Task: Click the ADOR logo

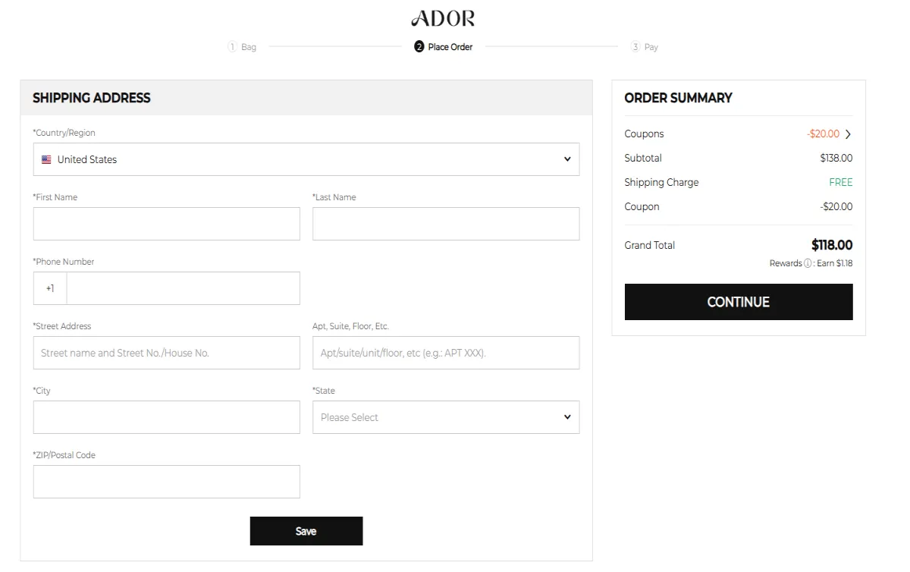Action: coord(443,17)
